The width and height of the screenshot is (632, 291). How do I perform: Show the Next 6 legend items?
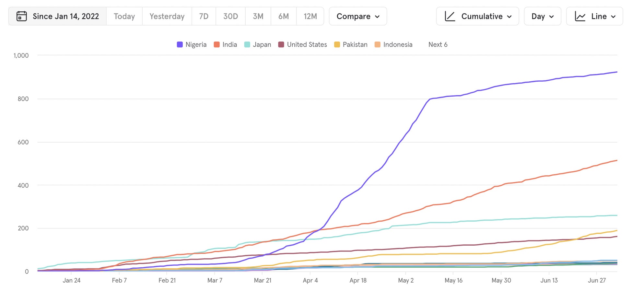tap(438, 45)
